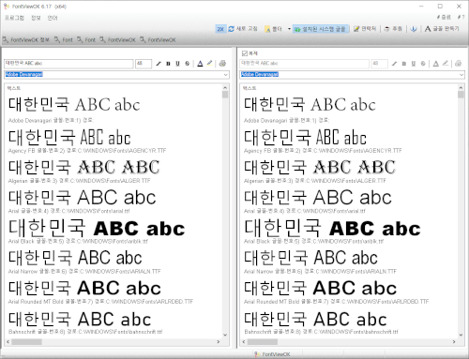This screenshot has width=469, height=359.
Task: Click right pane scroll down arrow
Action: [x=461, y=335]
